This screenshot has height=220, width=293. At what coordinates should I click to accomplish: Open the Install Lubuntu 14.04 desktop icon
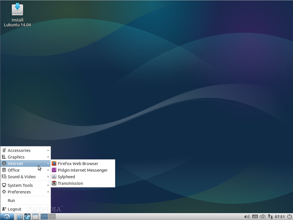click(x=17, y=15)
